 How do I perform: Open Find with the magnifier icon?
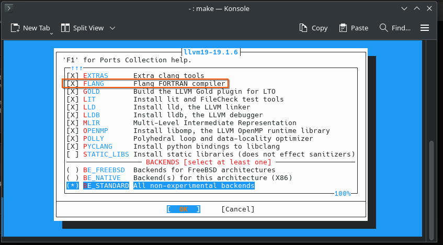[x=384, y=28]
